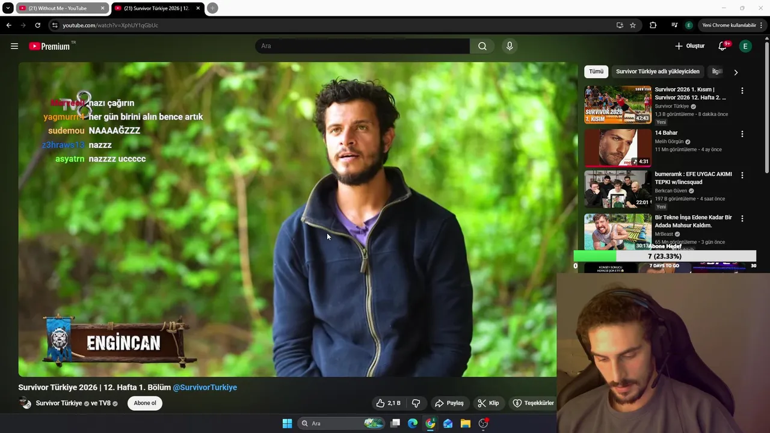Open options for bumeramk video

(x=742, y=176)
